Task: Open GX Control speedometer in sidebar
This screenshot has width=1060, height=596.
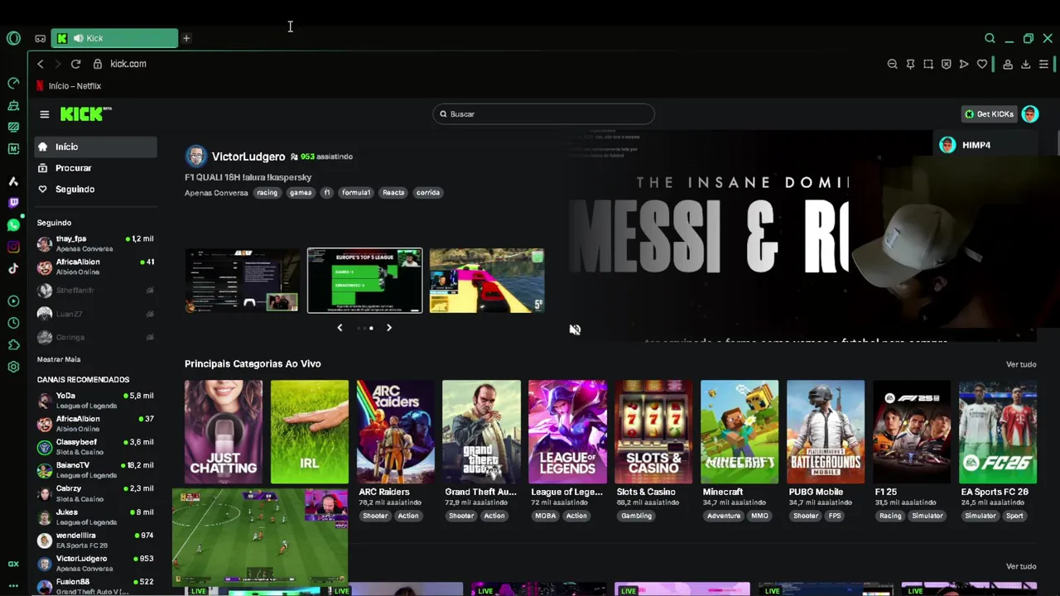Action: [13, 83]
